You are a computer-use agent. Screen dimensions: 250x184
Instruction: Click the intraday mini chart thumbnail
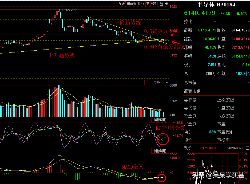pos(217,168)
